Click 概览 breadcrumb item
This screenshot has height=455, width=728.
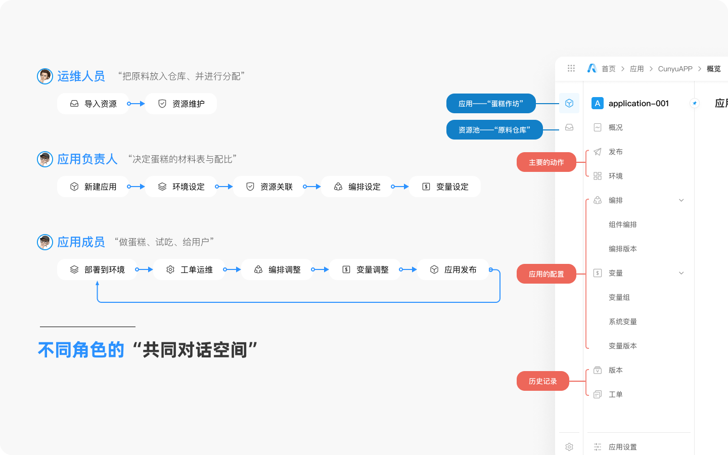coord(714,69)
